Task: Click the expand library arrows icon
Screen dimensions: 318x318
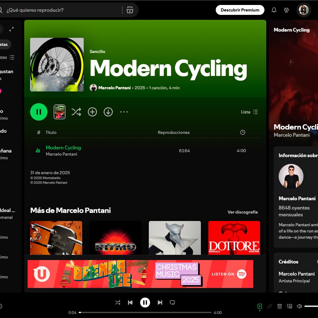Action: (x=12, y=29)
